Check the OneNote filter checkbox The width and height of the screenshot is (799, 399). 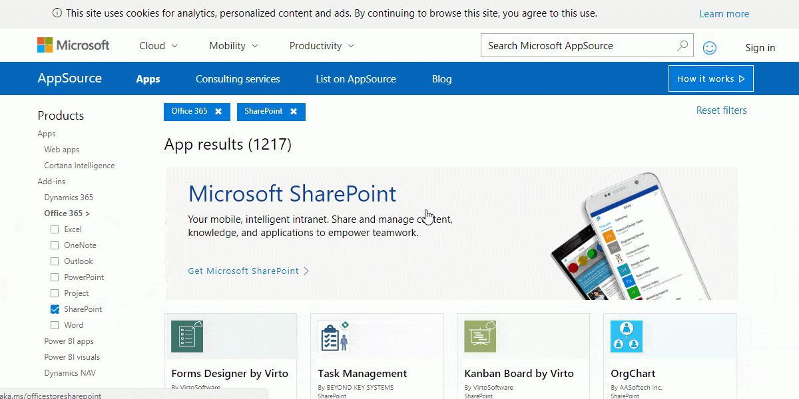[55, 245]
